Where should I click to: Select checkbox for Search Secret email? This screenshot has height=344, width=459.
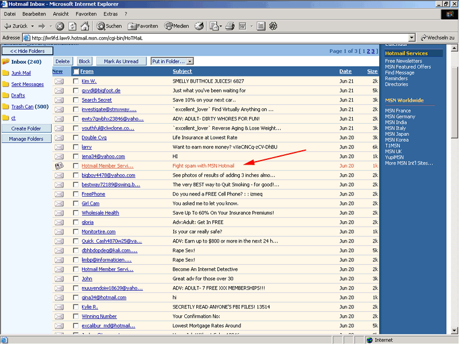(x=76, y=100)
